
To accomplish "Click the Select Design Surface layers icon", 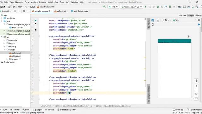I will tap(153, 20).
